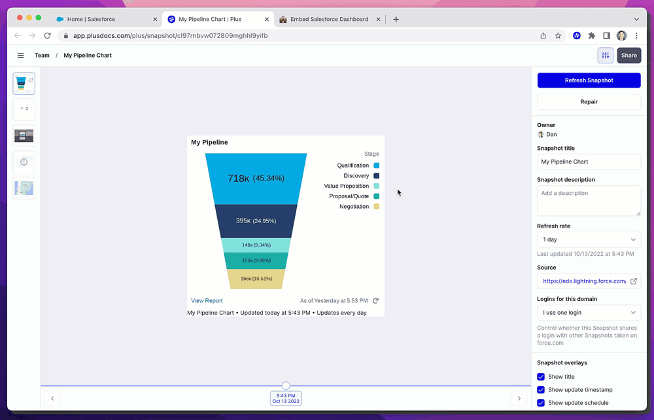Go to previous snapshot version arrow

point(52,398)
